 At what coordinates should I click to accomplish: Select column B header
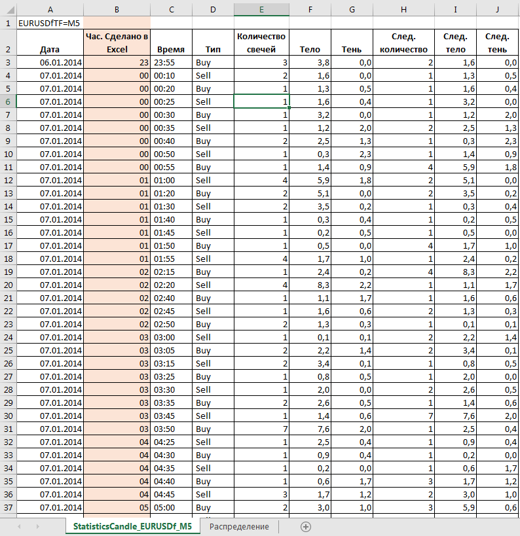(x=117, y=10)
